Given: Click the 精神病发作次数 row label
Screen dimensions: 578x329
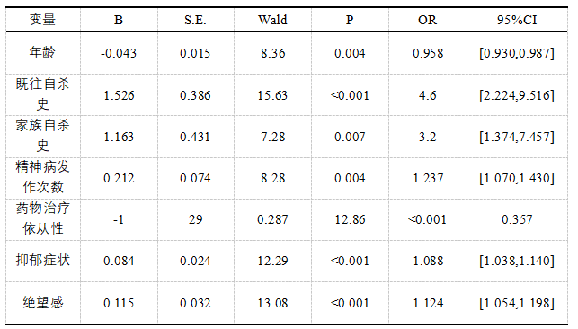Looking at the screenshot, I should [x=43, y=178].
